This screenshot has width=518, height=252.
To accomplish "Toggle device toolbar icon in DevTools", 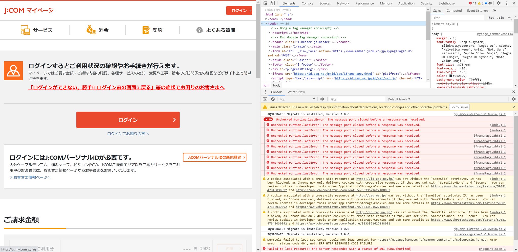I will pos(273,3).
